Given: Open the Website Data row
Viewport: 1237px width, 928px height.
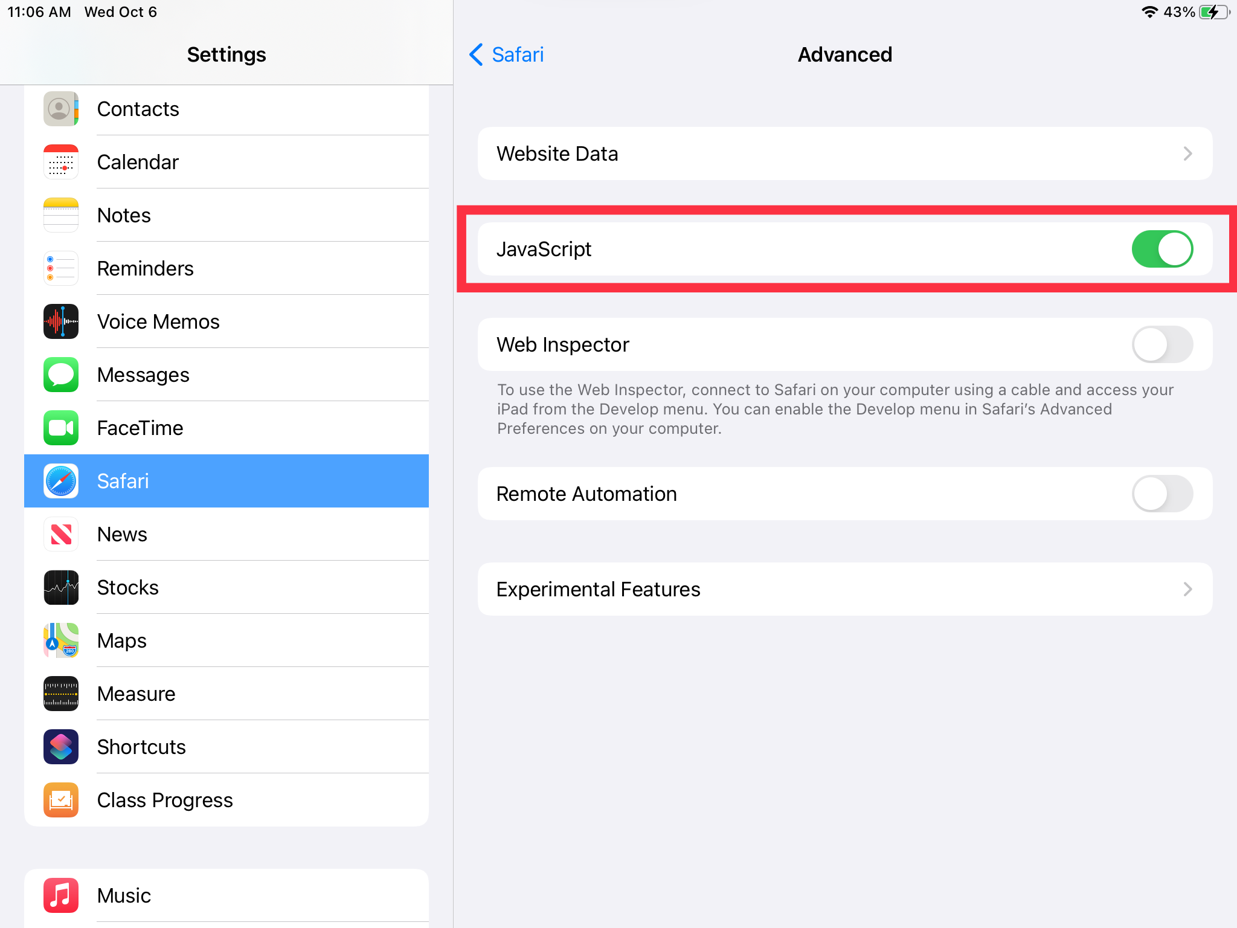Looking at the screenshot, I should 845,153.
